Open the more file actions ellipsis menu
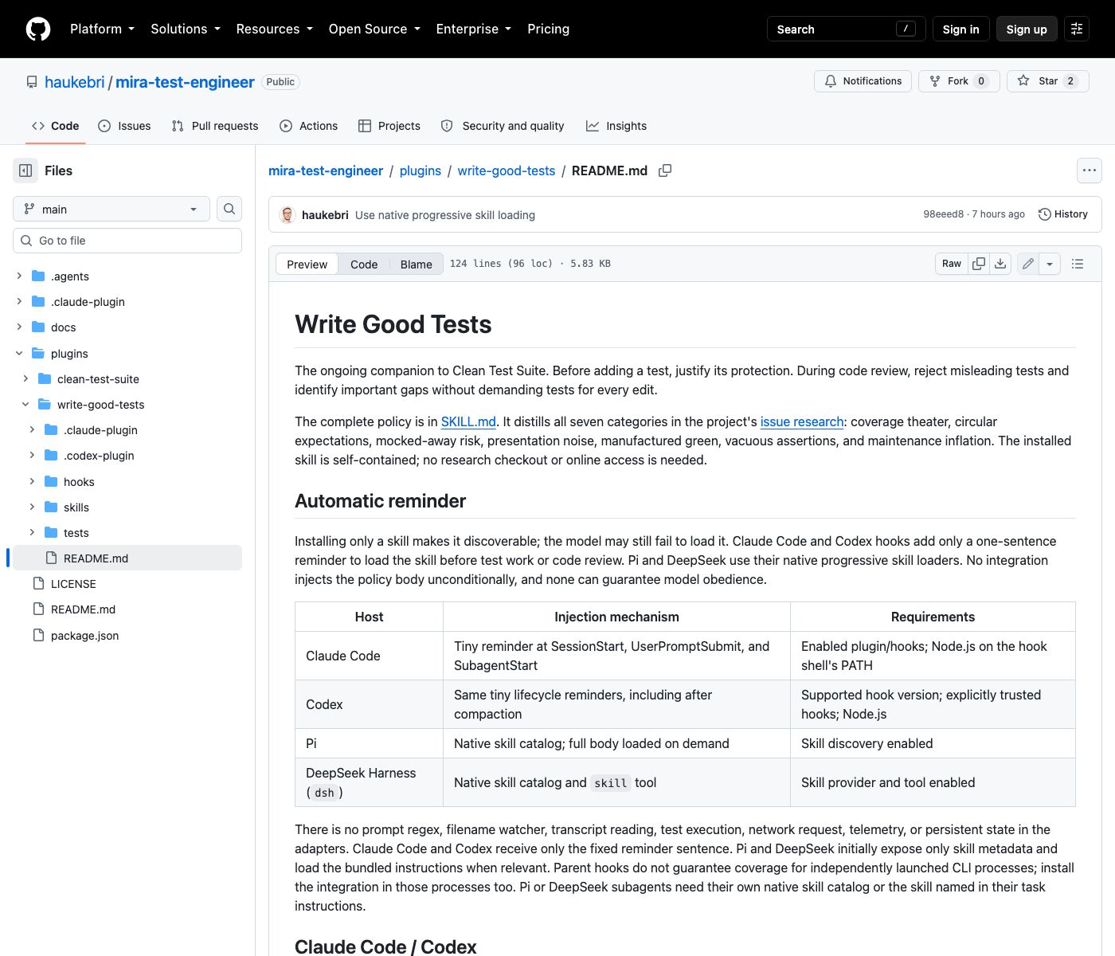Viewport: 1115px width, 956px height. [1090, 170]
